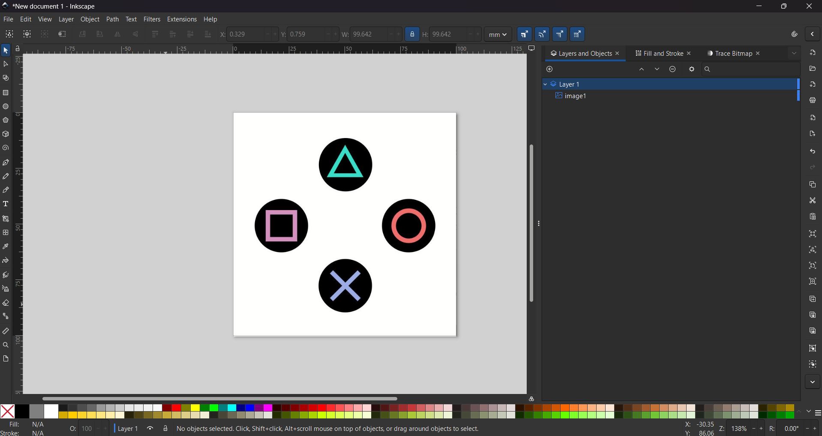Select the Eraser tool
Image resolution: width=822 pixels, height=436 pixels.
(6, 303)
